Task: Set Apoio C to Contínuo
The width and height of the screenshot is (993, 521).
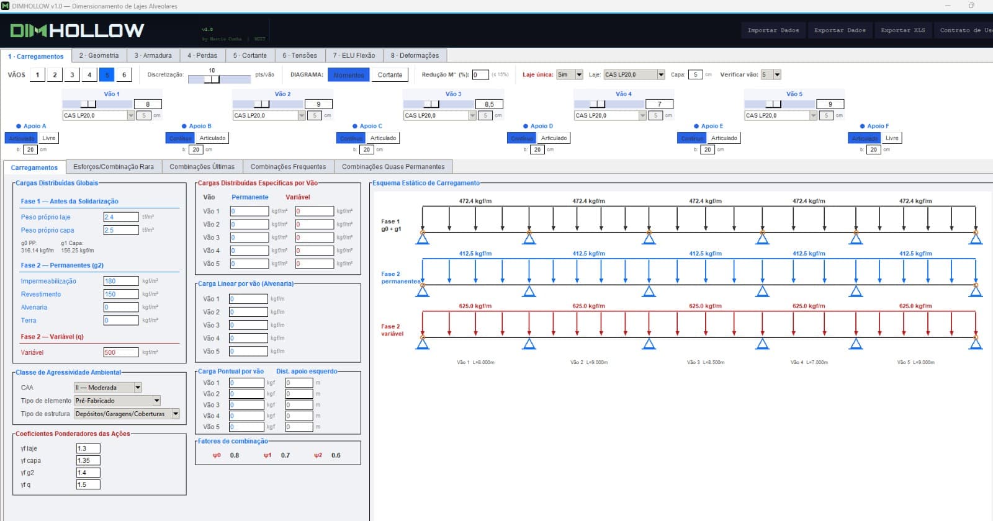Action: (351, 138)
